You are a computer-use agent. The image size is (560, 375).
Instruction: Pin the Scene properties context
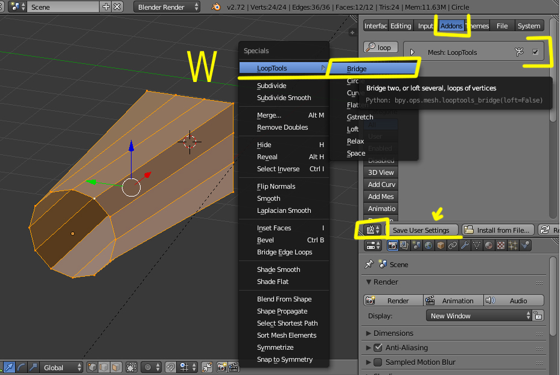point(369,265)
